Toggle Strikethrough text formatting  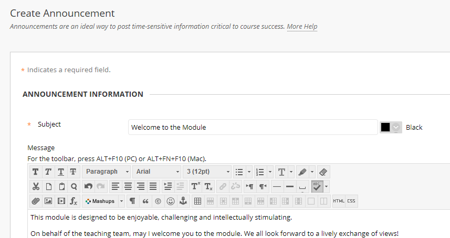(x=74, y=172)
